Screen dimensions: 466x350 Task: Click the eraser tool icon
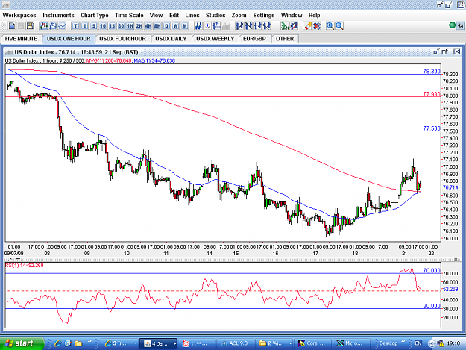[308, 26]
